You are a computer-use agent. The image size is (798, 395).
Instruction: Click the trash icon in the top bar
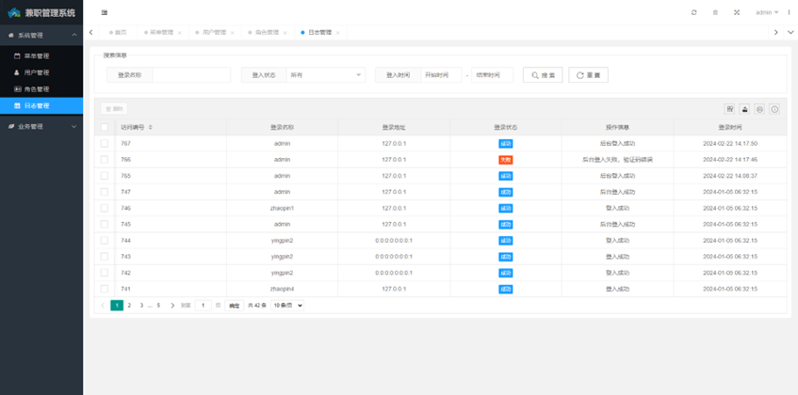(x=715, y=12)
